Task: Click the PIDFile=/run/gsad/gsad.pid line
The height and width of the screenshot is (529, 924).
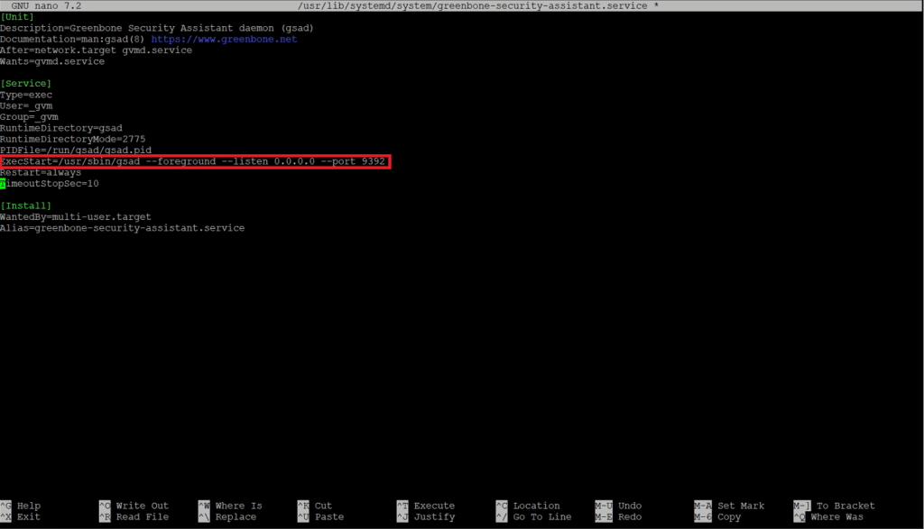Action: point(76,150)
